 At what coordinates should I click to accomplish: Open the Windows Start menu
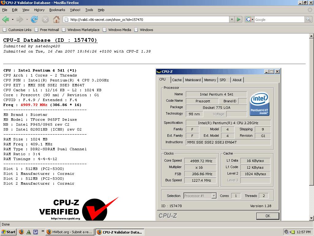click(x=8, y=232)
